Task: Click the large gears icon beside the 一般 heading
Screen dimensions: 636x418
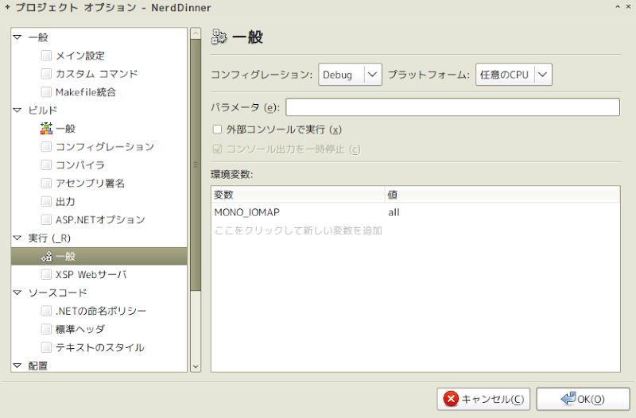Action: coord(219,37)
